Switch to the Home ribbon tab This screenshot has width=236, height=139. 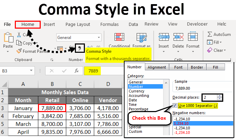pos(28,24)
